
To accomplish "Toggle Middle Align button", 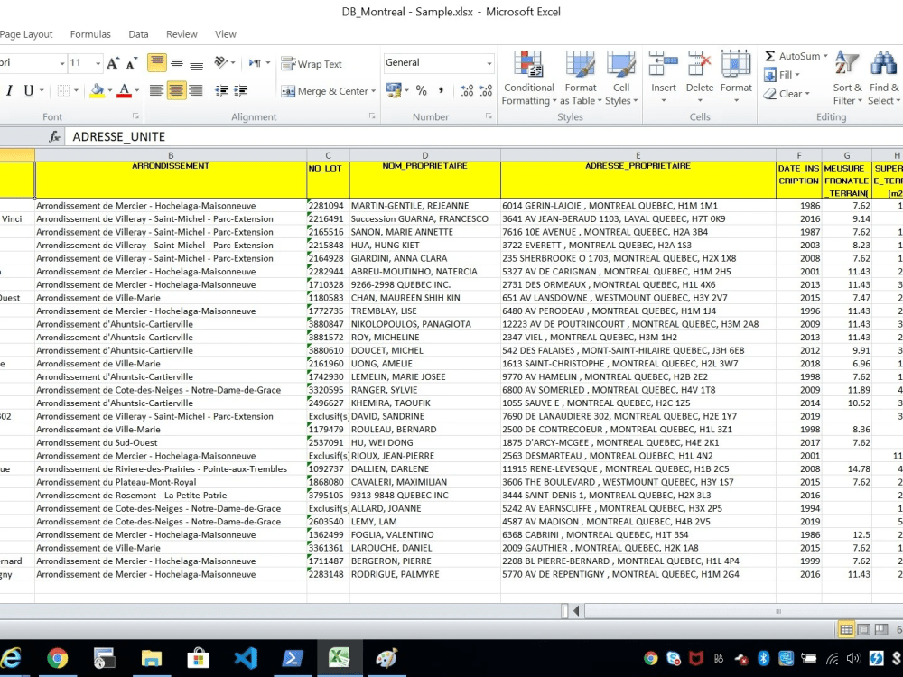I will [177, 63].
